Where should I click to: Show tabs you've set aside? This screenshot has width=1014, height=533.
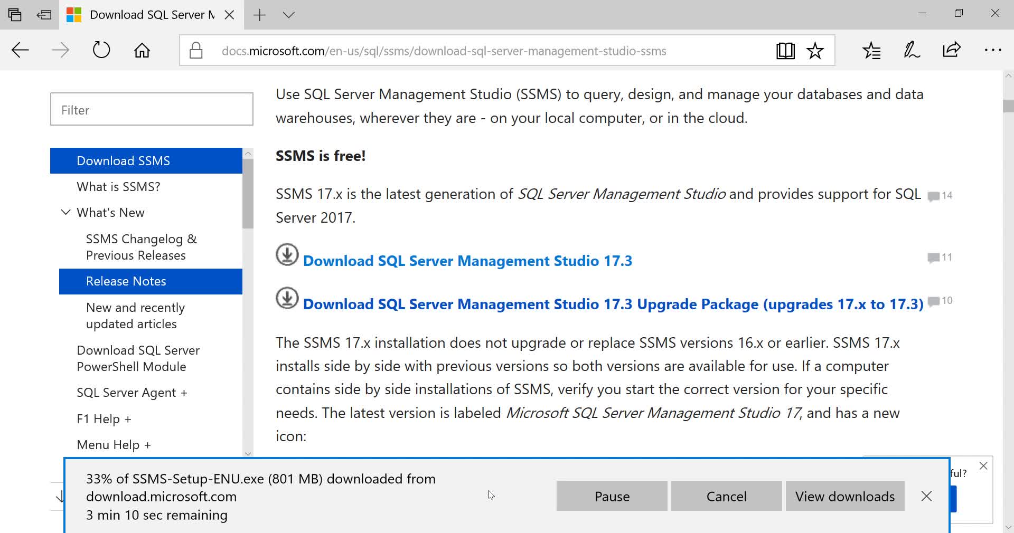click(x=44, y=14)
